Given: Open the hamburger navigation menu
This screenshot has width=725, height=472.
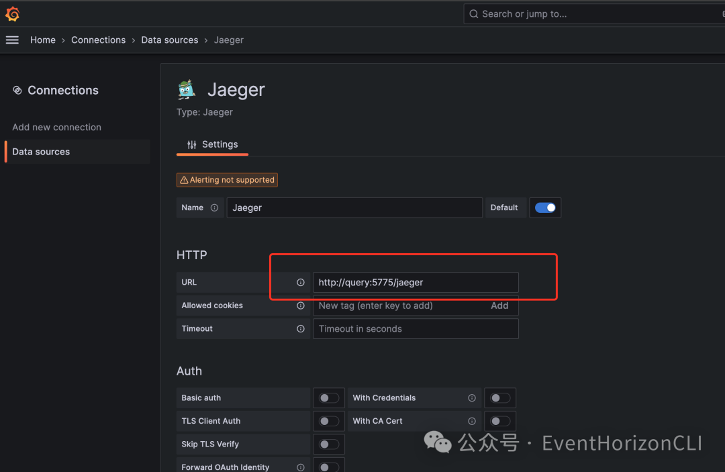Looking at the screenshot, I should (13, 40).
